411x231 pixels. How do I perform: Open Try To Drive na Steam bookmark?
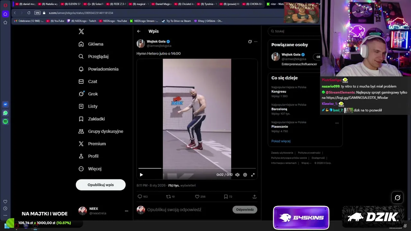click(176, 21)
